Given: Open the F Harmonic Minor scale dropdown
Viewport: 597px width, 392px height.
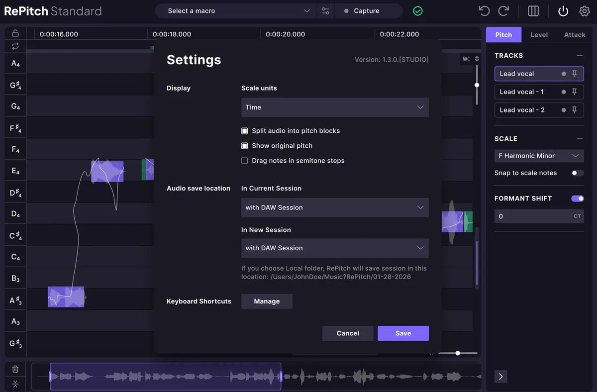Looking at the screenshot, I should [x=539, y=155].
